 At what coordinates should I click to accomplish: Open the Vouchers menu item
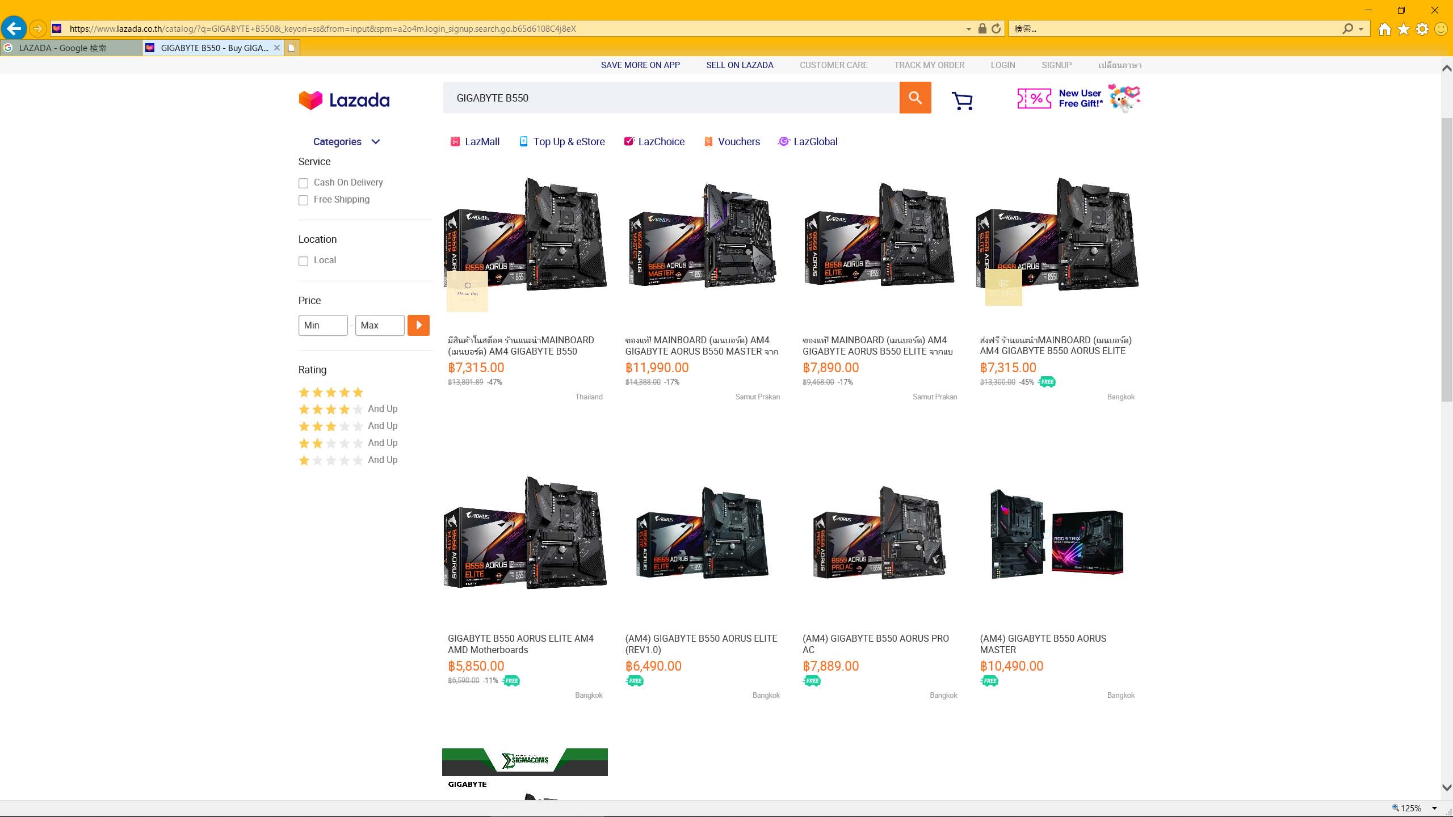pos(732,142)
